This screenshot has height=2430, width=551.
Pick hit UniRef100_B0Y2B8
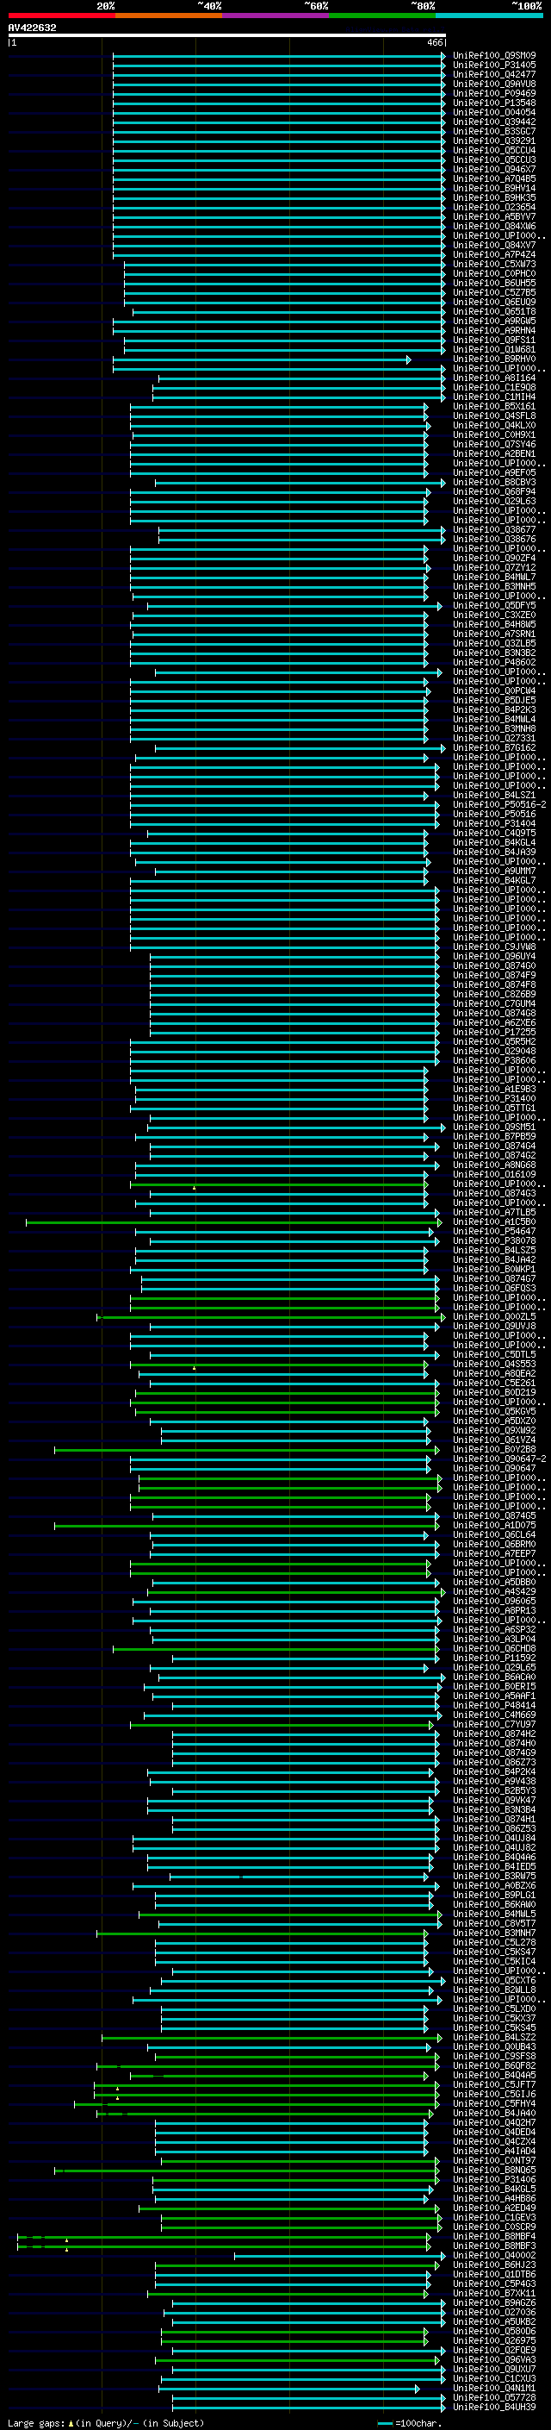coord(494,1450)
